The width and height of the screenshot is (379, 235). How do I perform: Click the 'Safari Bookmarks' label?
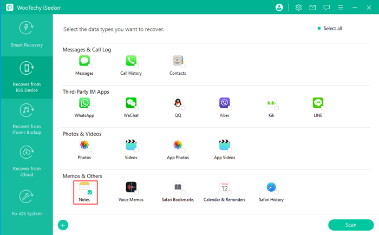coord(178,200)
